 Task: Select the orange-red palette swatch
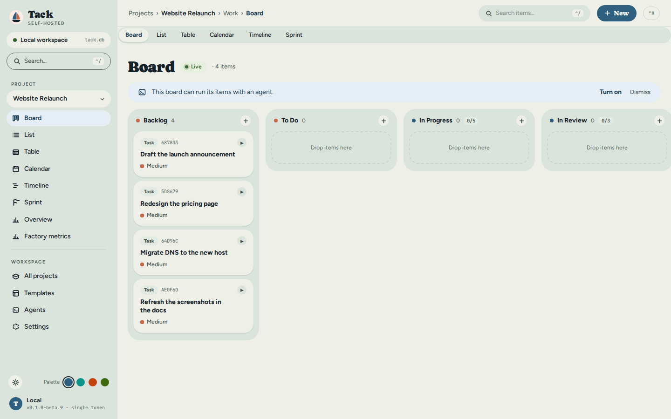pos(93,382)
